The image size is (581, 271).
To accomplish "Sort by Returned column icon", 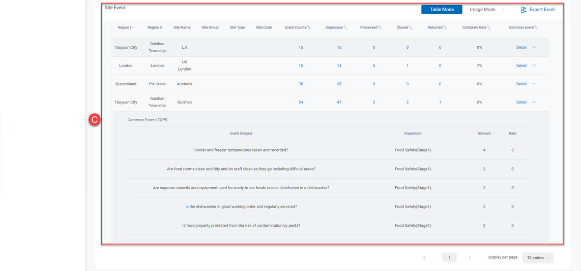I will pos(445,27).
